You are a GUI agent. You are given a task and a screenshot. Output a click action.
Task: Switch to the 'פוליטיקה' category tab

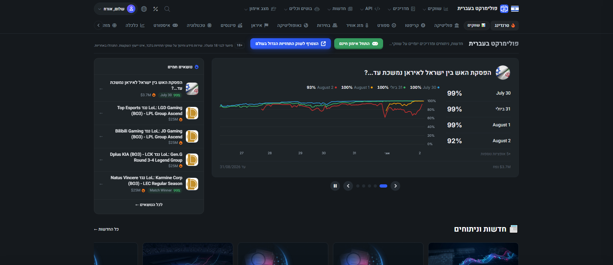(x=447, y=25)
